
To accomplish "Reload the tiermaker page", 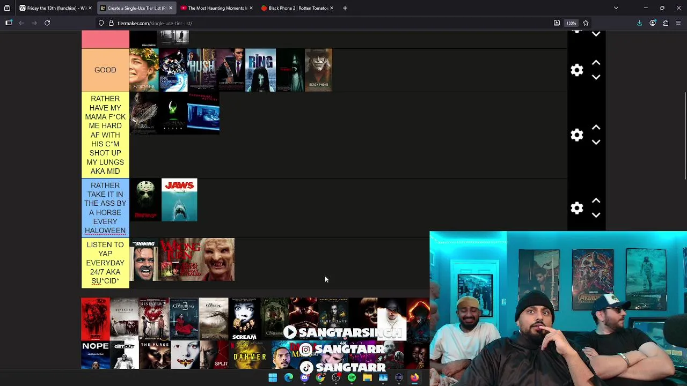I will tap(47, 23).
